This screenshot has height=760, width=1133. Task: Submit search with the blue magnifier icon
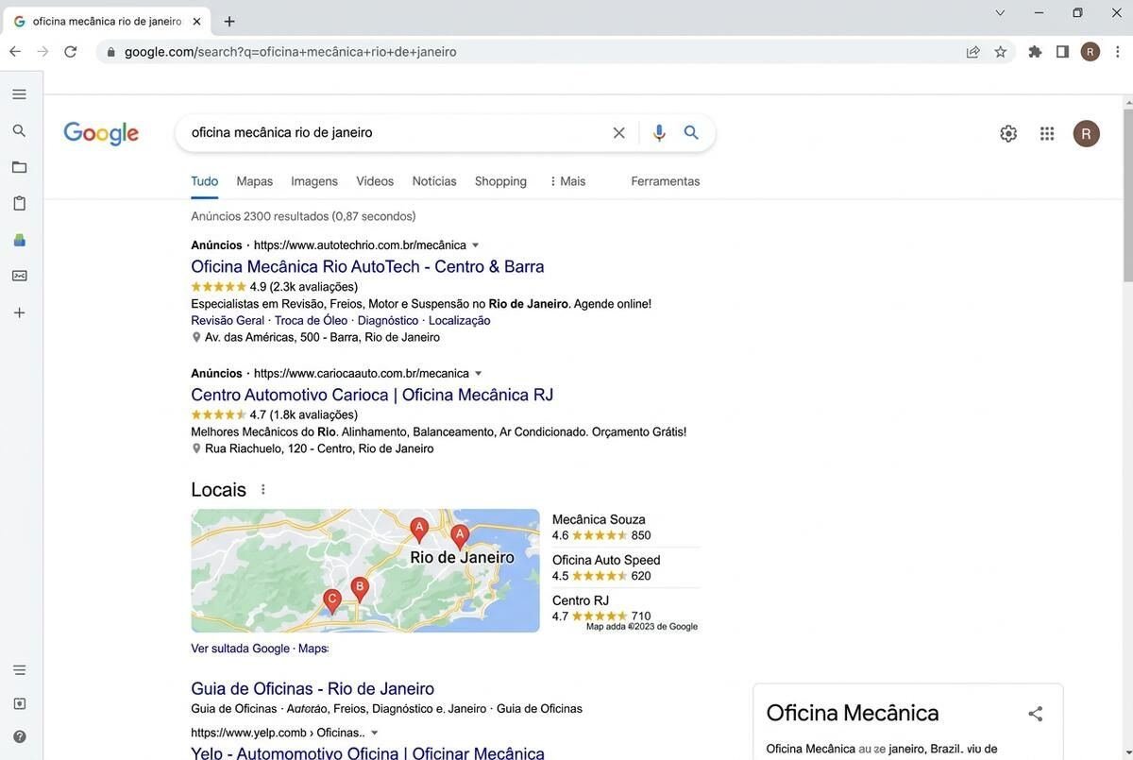pos(691,133)
